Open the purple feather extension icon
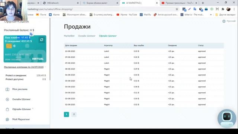238x134 pixels. point(189,9)
